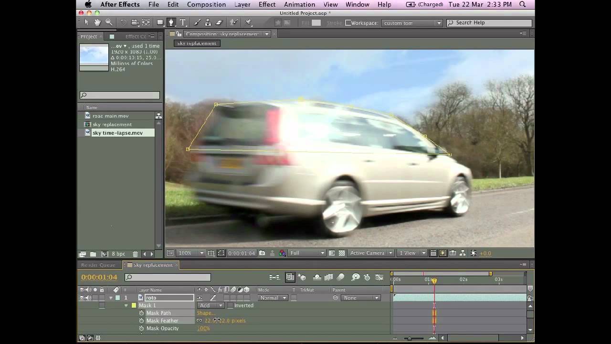Click the Fill color swatch

(316, 22)
